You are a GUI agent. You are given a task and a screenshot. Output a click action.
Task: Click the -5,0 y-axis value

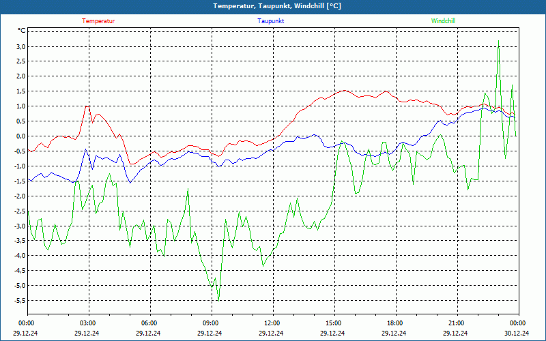pos(20,286)
